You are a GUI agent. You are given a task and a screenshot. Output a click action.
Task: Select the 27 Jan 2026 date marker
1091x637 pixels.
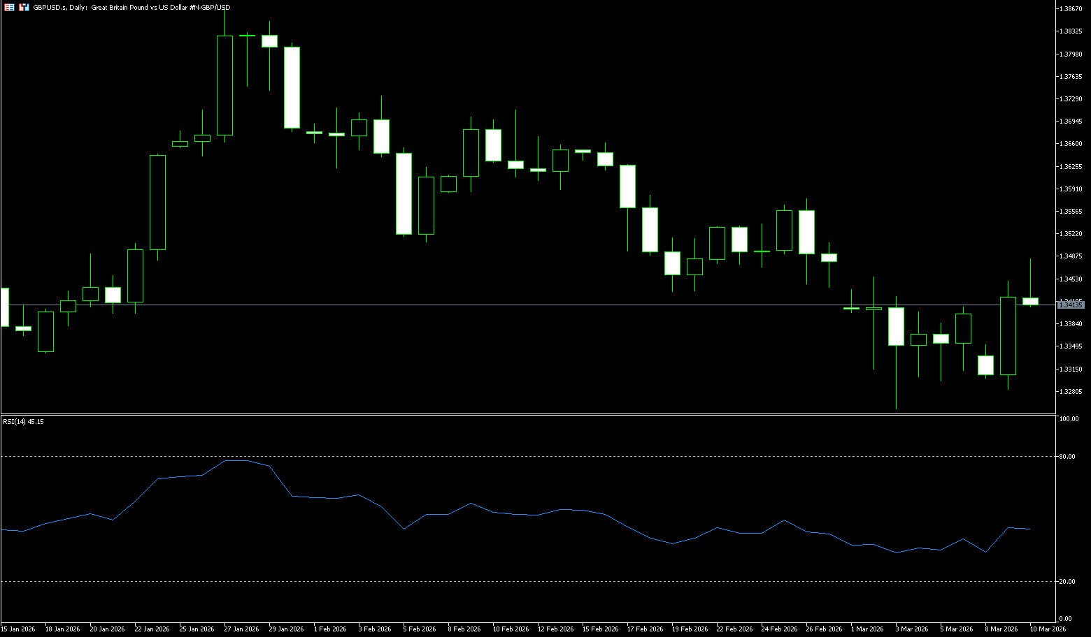pyautogui.click(x=241, y=629)
